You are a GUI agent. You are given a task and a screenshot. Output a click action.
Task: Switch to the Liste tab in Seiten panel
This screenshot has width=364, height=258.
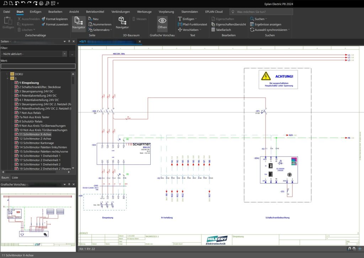click(x=15, y=177)
